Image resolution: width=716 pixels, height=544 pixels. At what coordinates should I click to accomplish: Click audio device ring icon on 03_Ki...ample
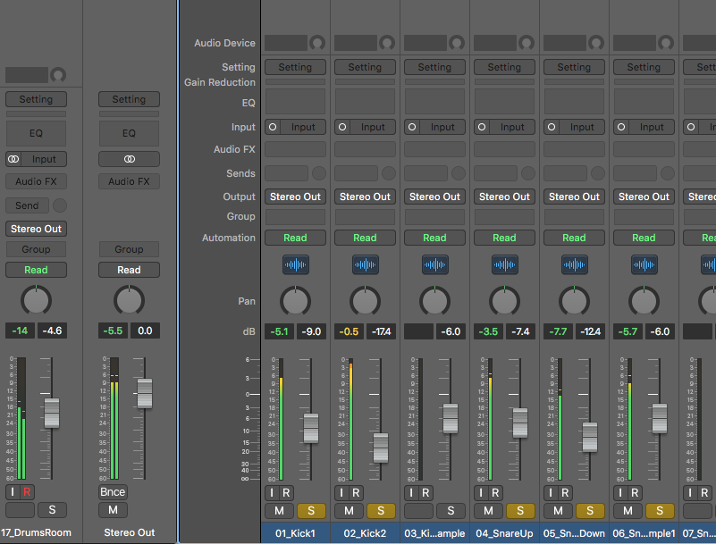tap(457, 43)
